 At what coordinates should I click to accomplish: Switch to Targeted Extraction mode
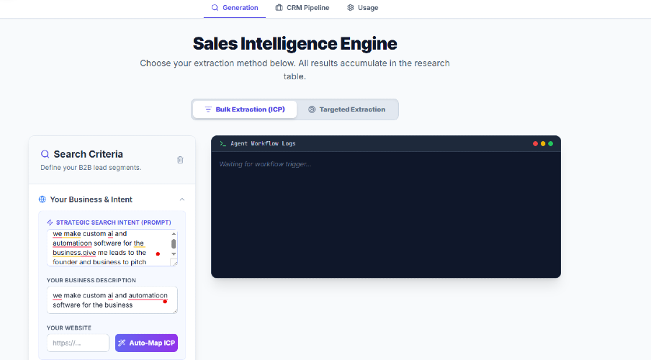346,109
